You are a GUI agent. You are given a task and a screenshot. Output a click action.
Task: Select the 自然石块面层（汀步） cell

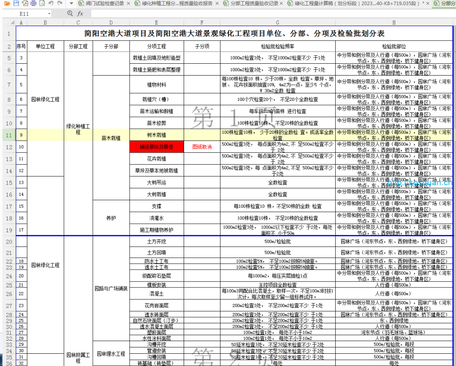[x=157, y=321]
